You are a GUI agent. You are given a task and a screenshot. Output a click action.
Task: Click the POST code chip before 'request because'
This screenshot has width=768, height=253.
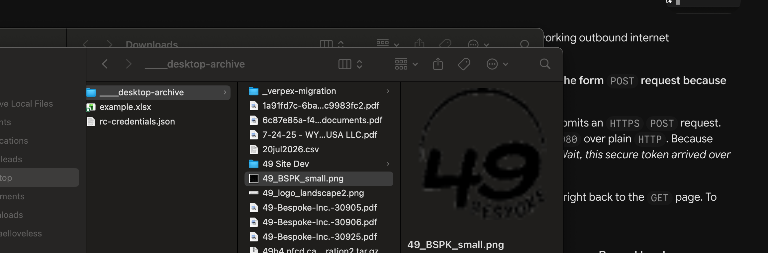point(622,81)
